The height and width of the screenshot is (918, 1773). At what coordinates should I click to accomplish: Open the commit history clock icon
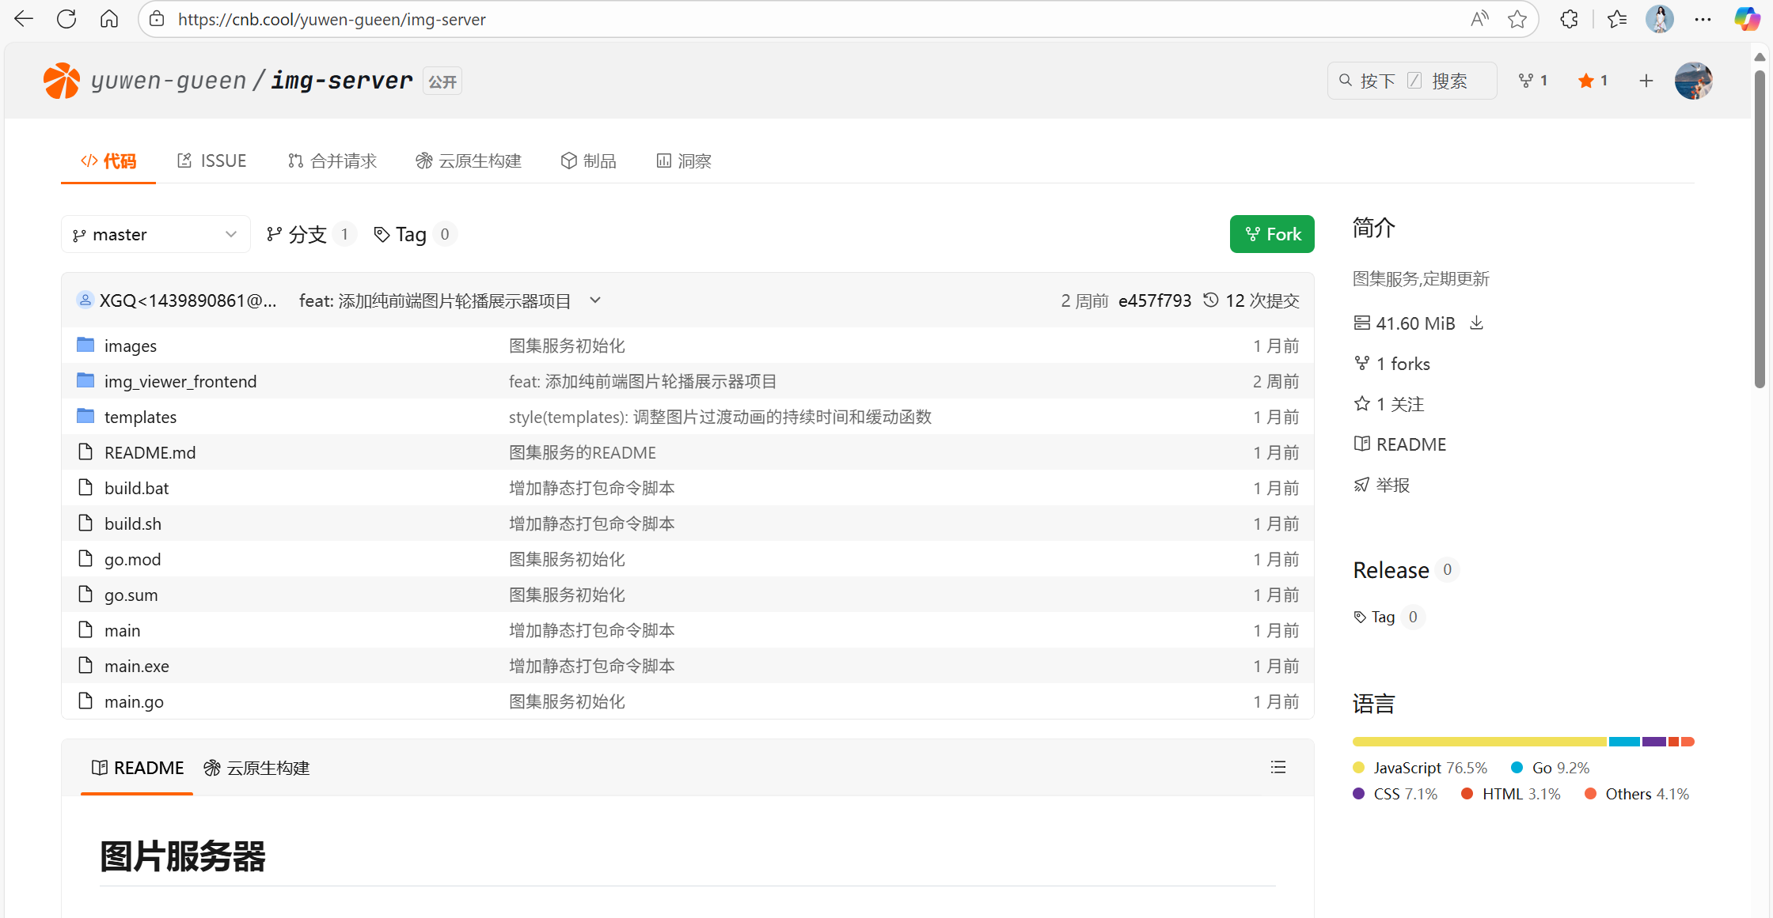pos(1211,300)
